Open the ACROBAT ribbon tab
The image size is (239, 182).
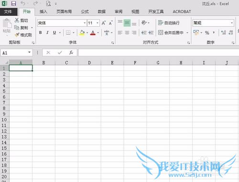click(182, 11)
